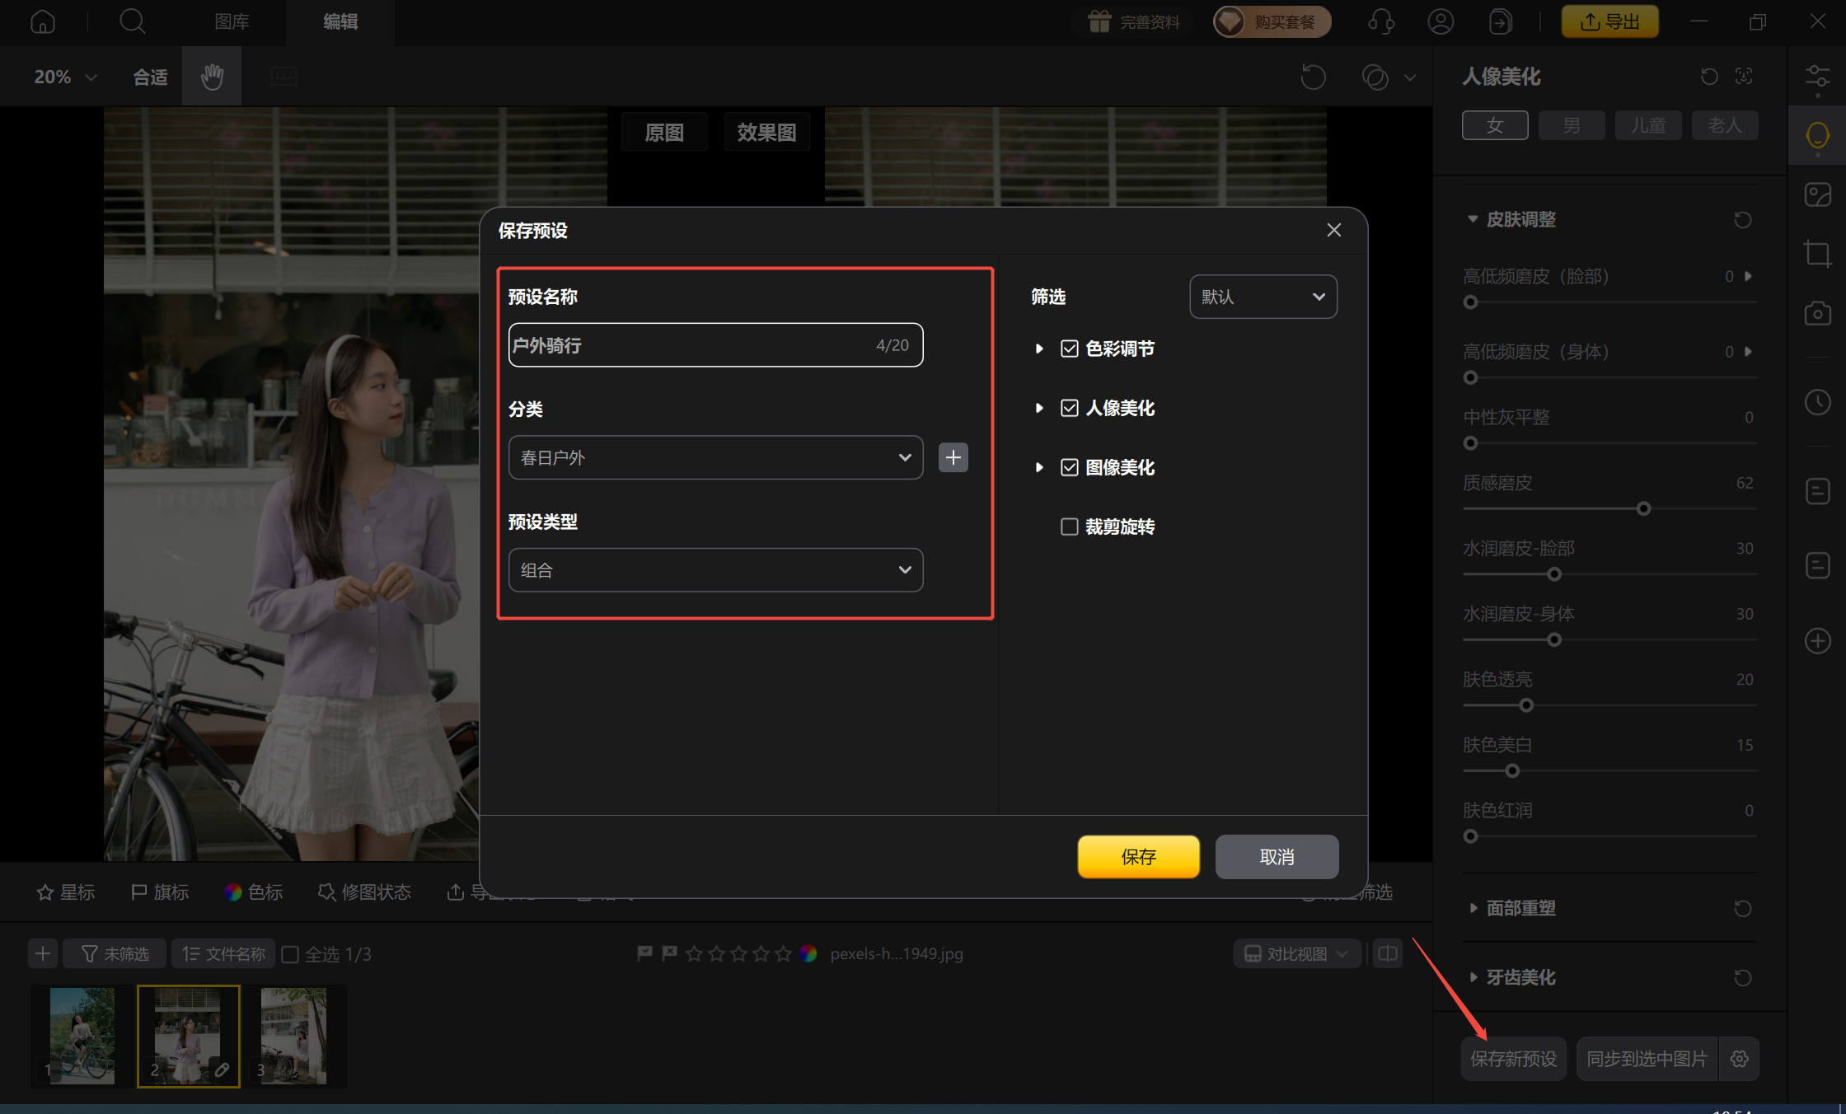This screenshot has width=1846, height=1114.
Task: Switch to the 图库 tab
Action: point(232,21)
